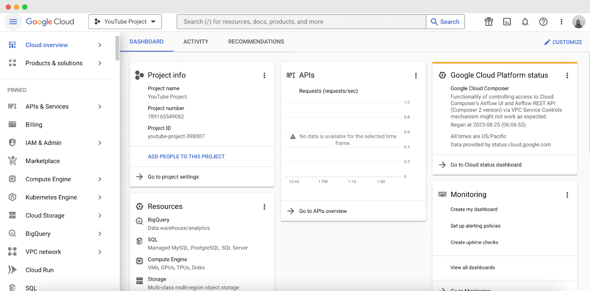Switch to the Recommendations tab

(256, 42)
